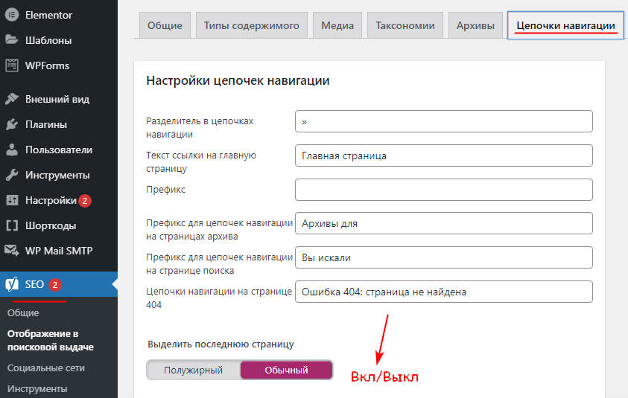
Task: Click the Цепочки навигации на странице 404 label
Action: coord(219,298)
